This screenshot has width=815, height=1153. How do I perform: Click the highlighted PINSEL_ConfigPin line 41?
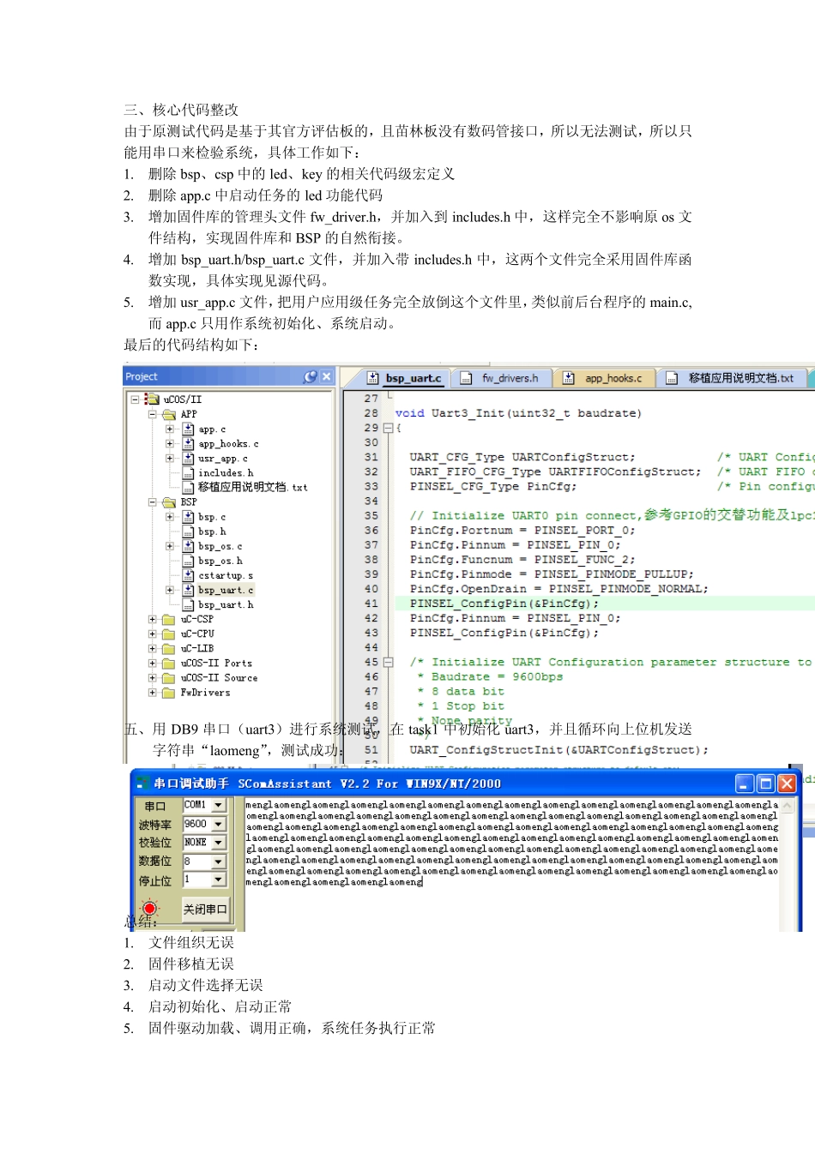pyautogui.click(x=605, y=604)
